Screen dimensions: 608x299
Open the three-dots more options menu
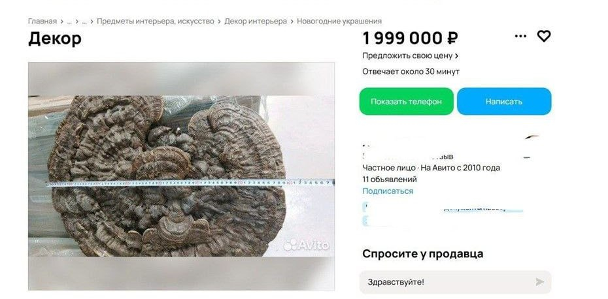pos(520,37)
